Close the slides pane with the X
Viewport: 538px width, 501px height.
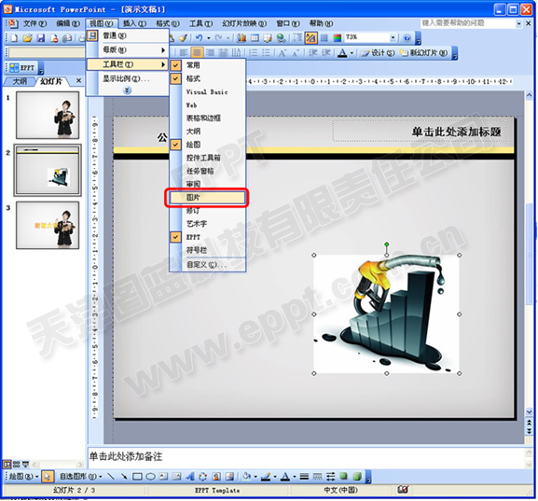(78, 80)
